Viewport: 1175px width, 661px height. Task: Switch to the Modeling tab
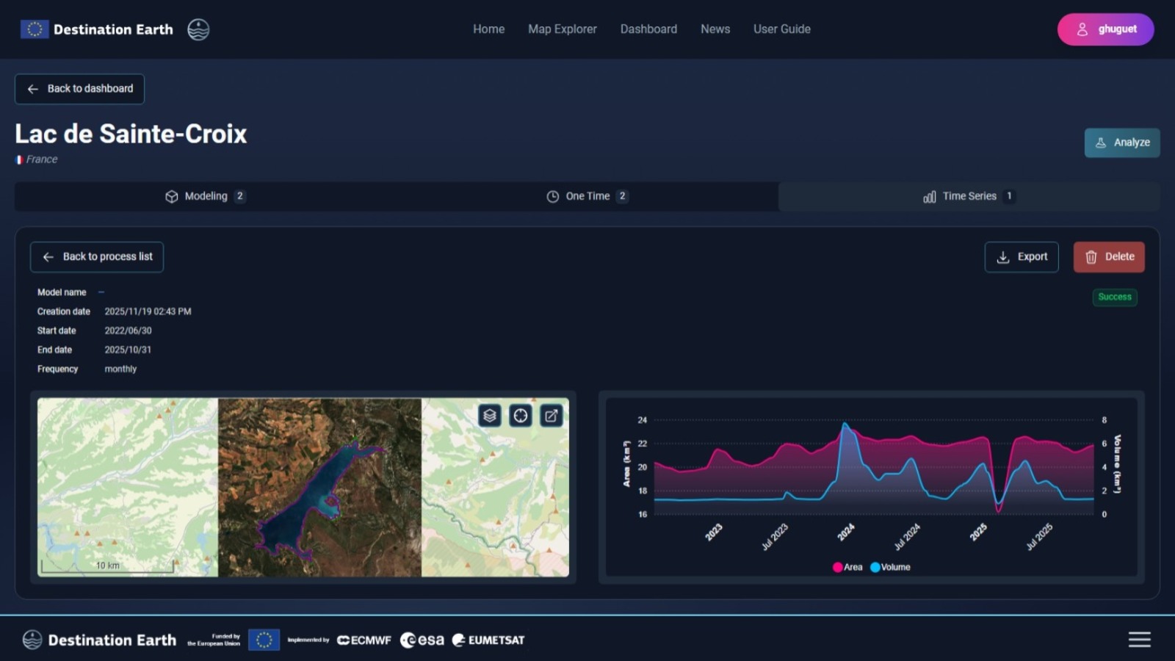pos(206,196)
